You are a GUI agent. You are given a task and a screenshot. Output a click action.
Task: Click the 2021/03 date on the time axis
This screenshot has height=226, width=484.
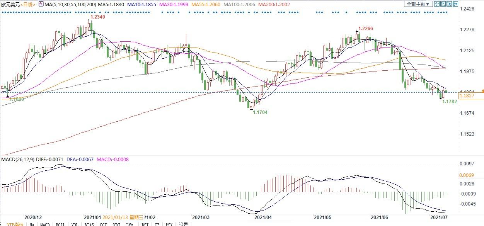click(201, 218)
